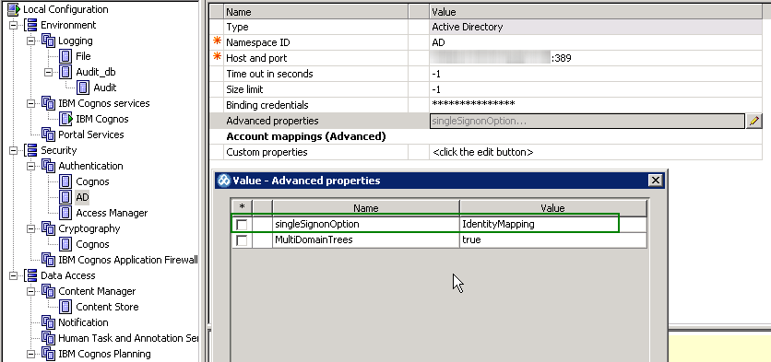Screen dimensions: 771x362
Task: Click the MultiDomainTrees name cell
Action: click(366, 240)
